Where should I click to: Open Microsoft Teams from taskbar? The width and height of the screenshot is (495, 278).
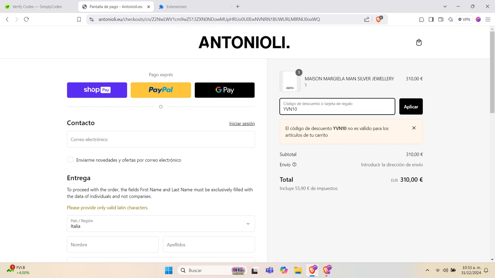[x=269, y=270]
